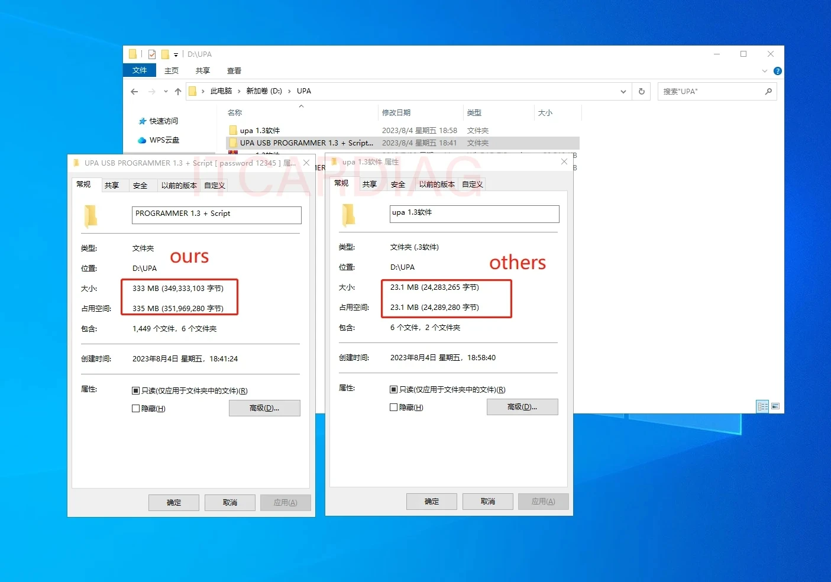Refresh the UPA folder view
The height and width of the screenshot is (582, 831).
pyautogui.click(x=641, y=92)
